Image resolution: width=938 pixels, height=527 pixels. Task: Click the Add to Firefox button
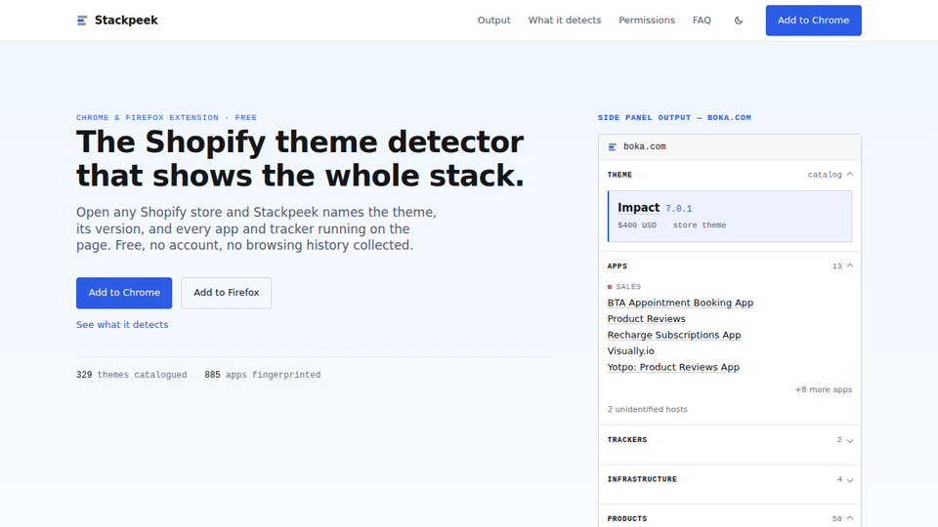[226, 293]
